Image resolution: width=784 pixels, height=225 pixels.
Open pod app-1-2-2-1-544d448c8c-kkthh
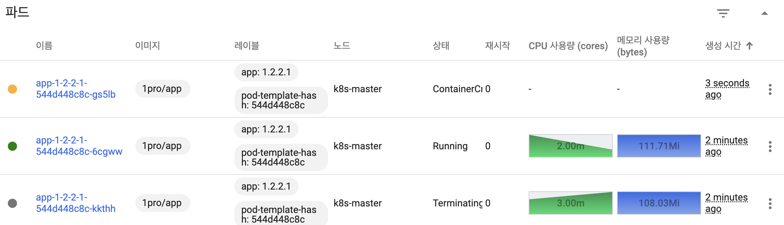pyautogui.click(x=76, y=203)
